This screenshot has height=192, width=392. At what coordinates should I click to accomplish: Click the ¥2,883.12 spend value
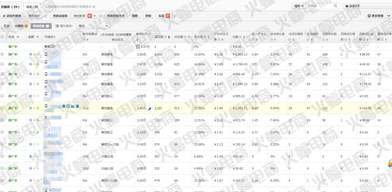240,54
